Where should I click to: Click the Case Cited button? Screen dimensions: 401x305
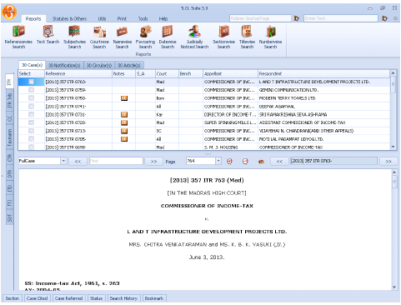click(37, 298)
